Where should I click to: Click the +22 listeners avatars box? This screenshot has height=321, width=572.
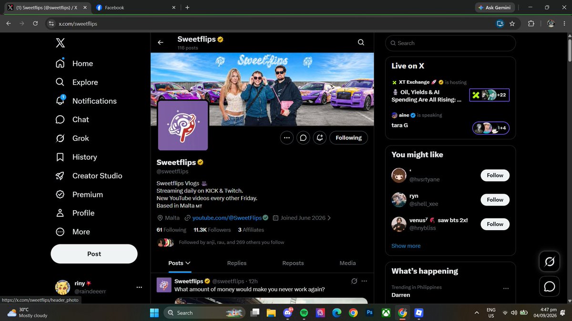coord(490,95)
